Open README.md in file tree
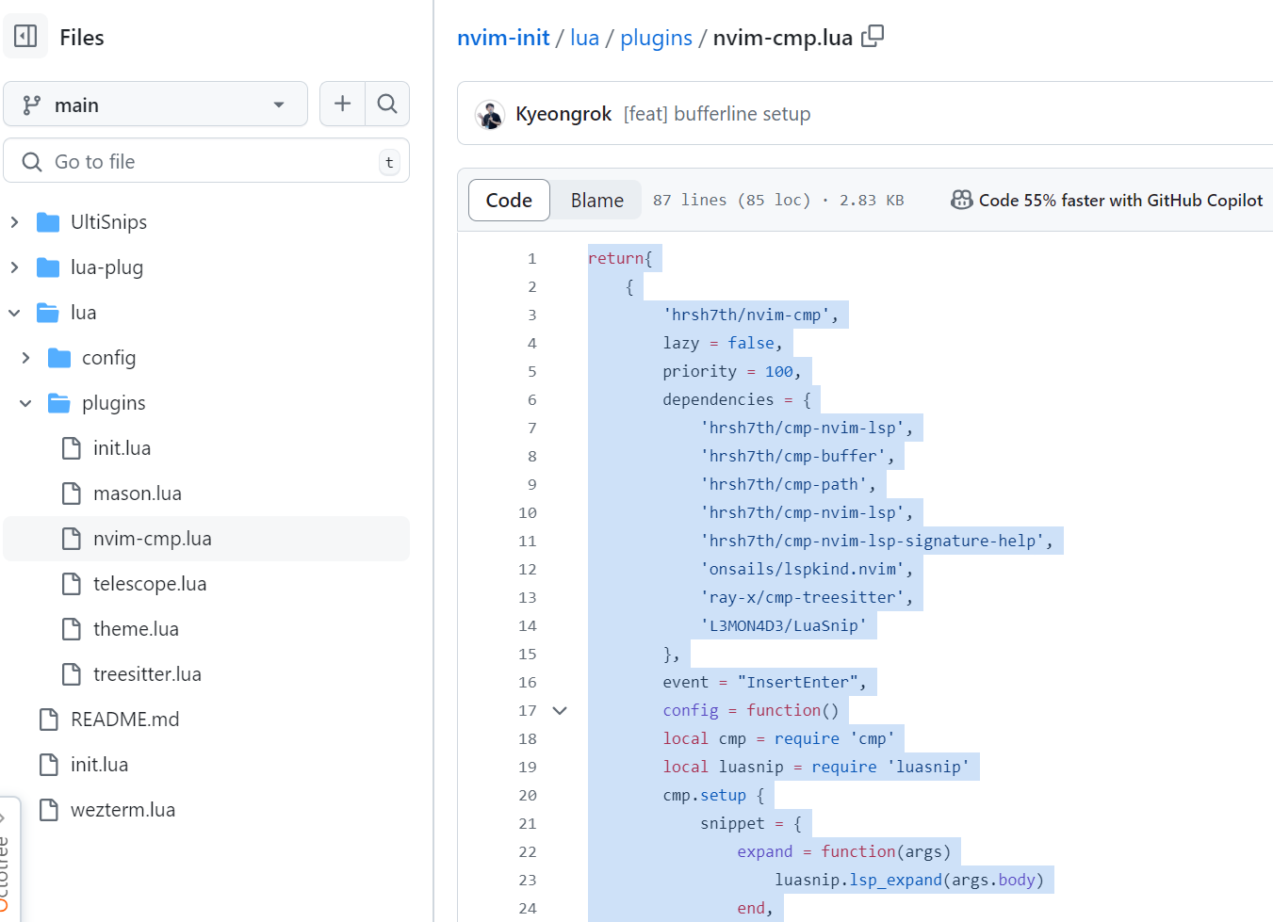 124,720
